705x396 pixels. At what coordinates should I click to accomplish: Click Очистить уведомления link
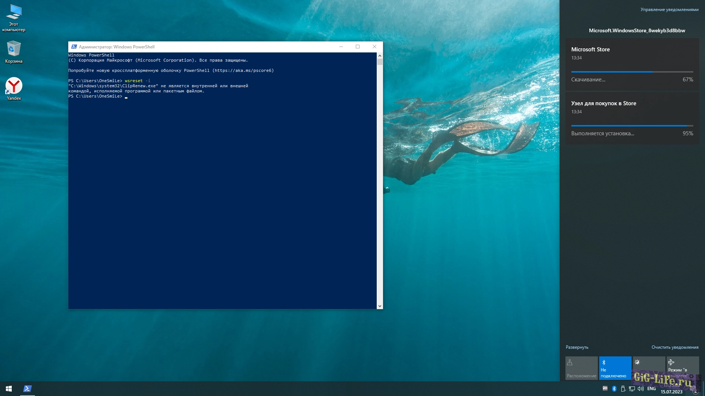point(675,347)
